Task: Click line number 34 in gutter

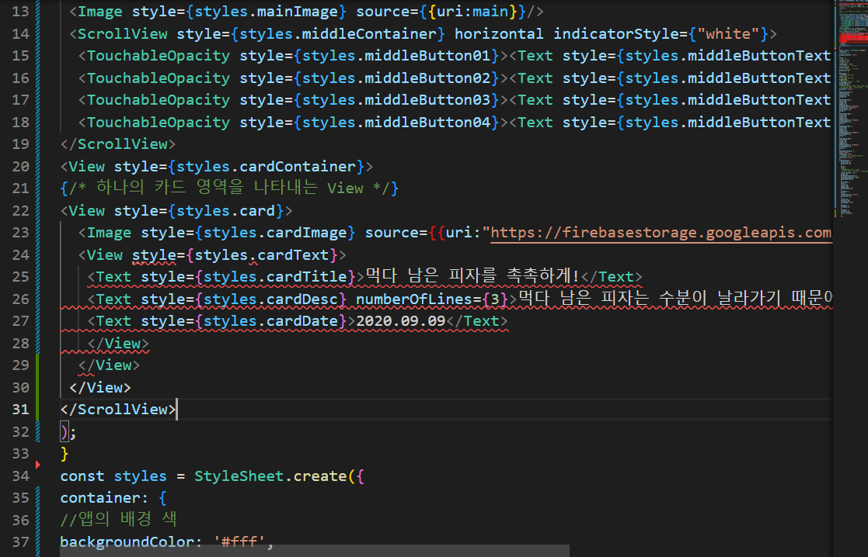Action: click(20, 476)
